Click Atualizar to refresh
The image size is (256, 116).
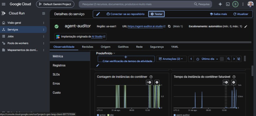click(241, 14)
